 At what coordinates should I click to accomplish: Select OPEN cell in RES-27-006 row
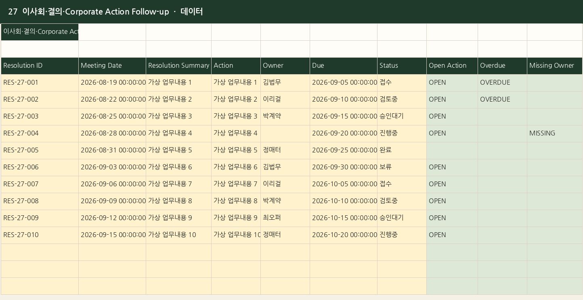(x=452, y=167)
